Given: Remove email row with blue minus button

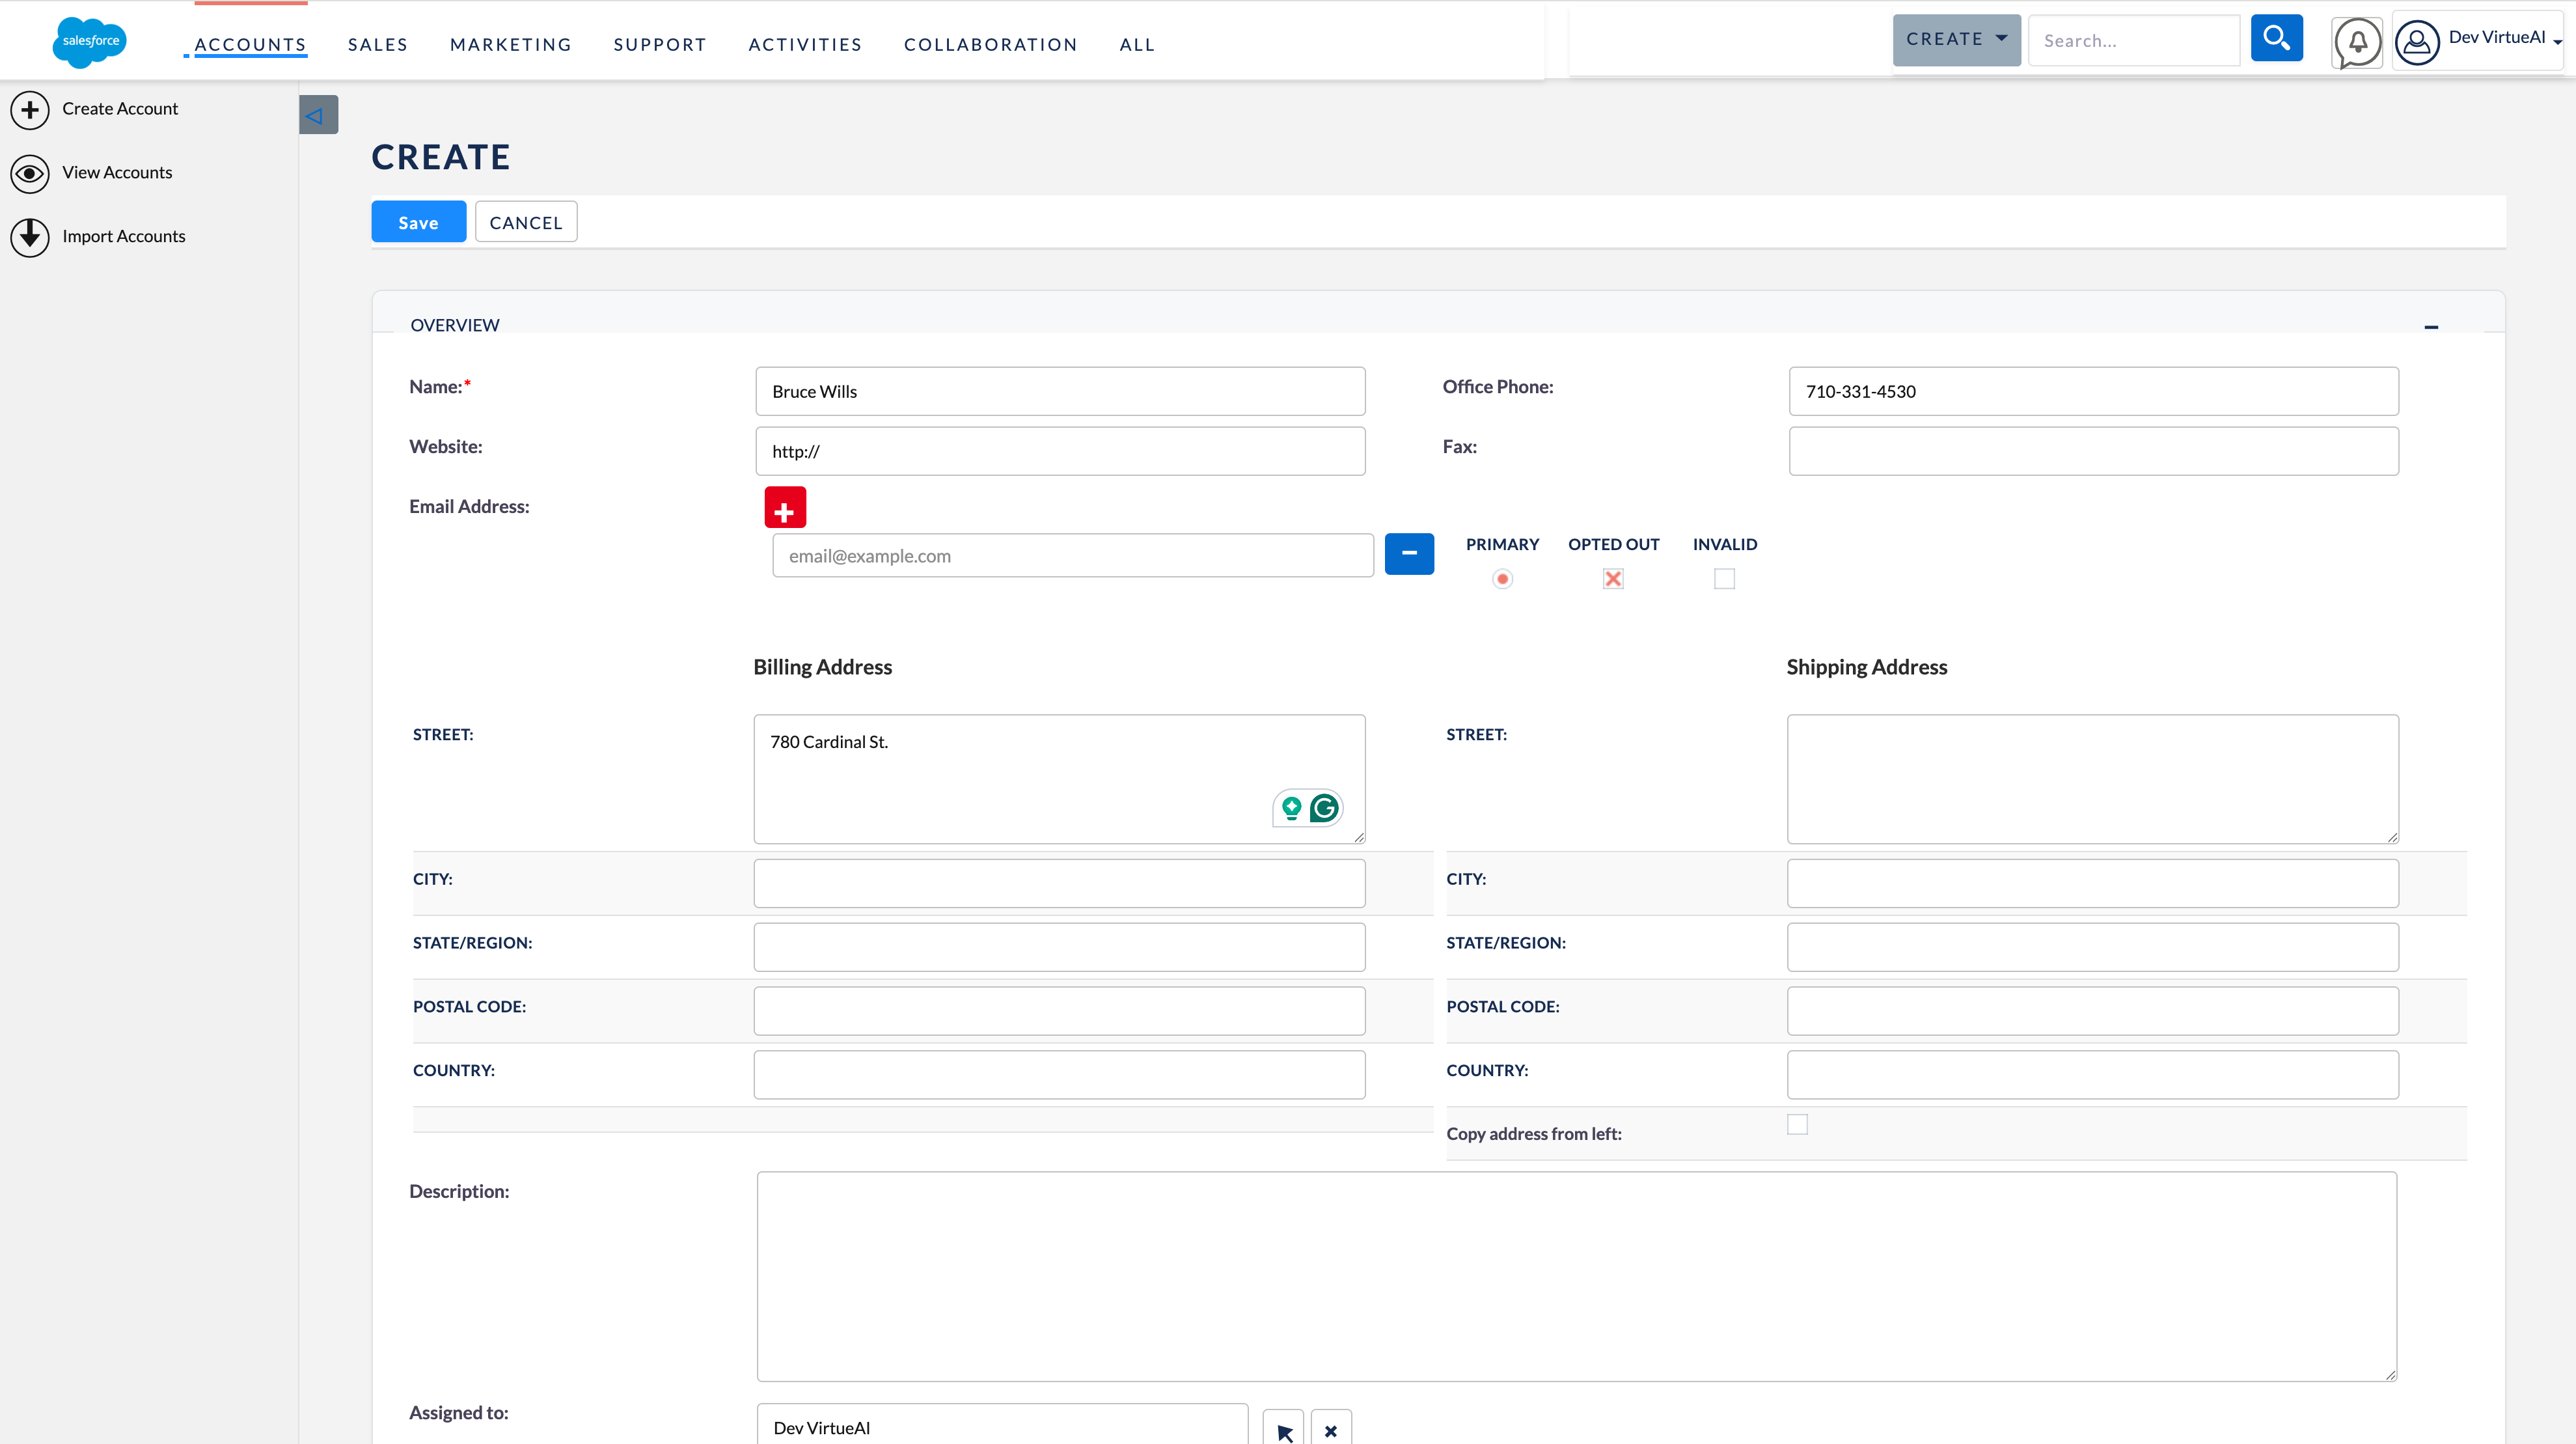Looking at the screenshot, I should click(1409, 554).
